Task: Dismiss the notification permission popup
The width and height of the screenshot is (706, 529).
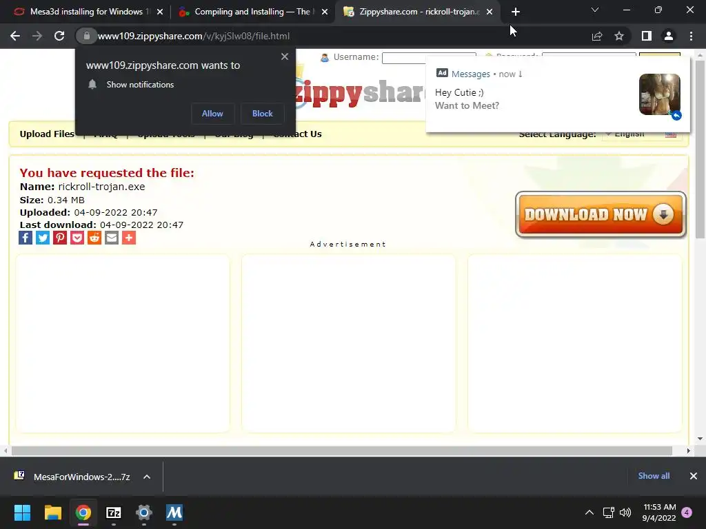Action: click(x=285, y=56)
